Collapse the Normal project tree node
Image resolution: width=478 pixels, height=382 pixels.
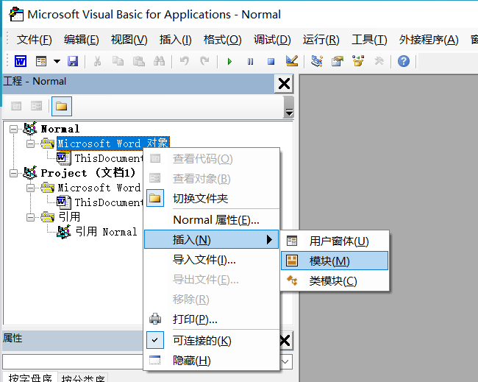13,129
